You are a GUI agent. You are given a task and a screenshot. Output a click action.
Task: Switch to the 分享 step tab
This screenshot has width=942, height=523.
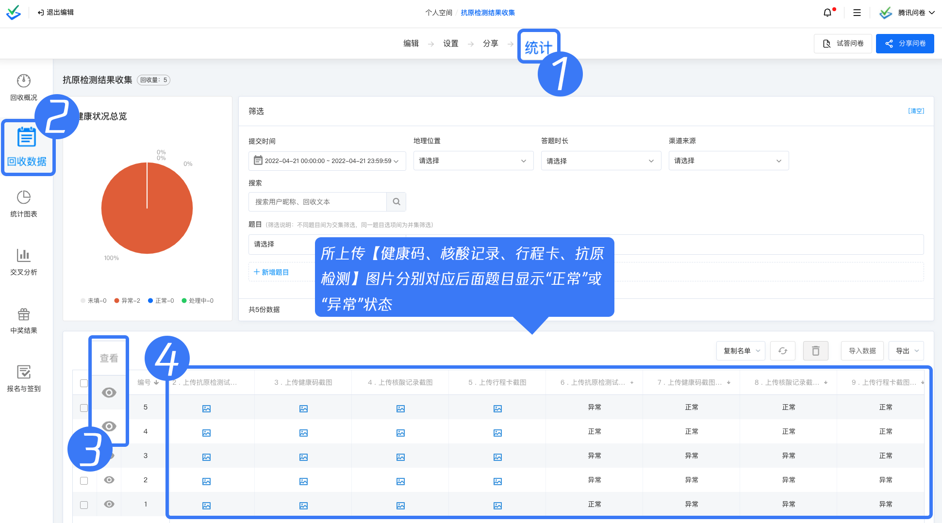pos(491,44)
